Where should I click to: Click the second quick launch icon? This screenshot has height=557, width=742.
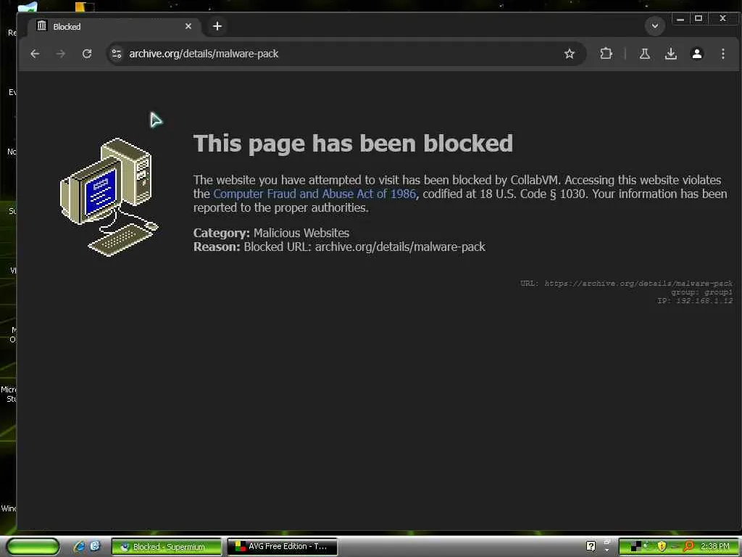tap(95, 546)
